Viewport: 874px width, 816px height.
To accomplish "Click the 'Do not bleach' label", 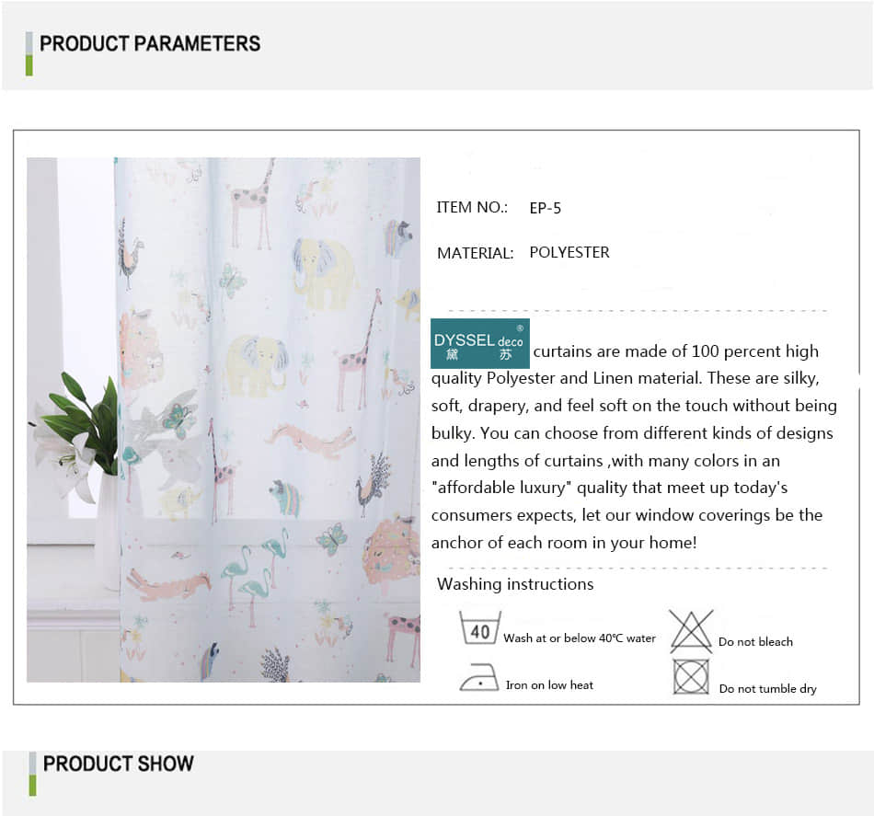I will 755,641.
